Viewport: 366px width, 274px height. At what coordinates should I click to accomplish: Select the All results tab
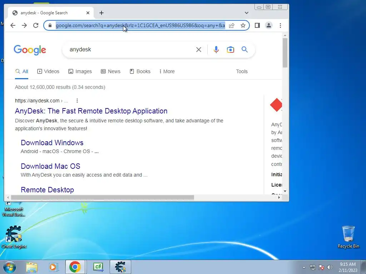[22, 71]
